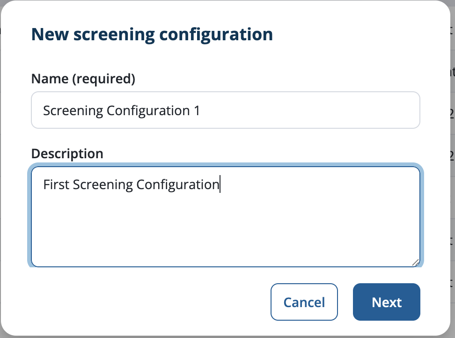Click the "Description" field label
This screenshot has width=455, height=338.
[67, 154]
